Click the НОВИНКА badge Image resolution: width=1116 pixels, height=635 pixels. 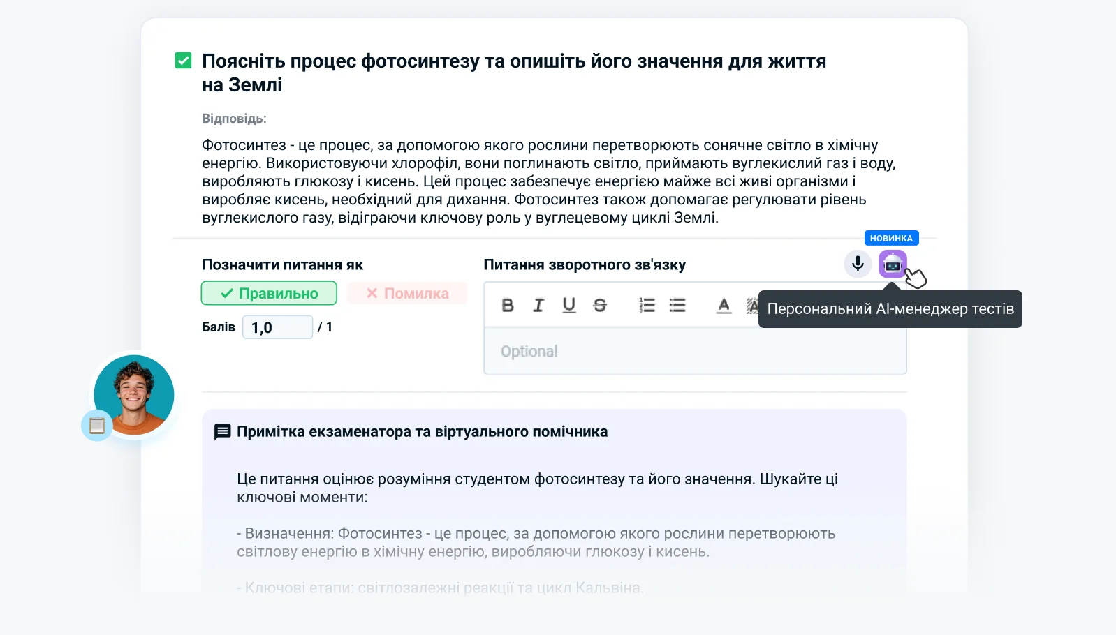click(x=891, y=238)
